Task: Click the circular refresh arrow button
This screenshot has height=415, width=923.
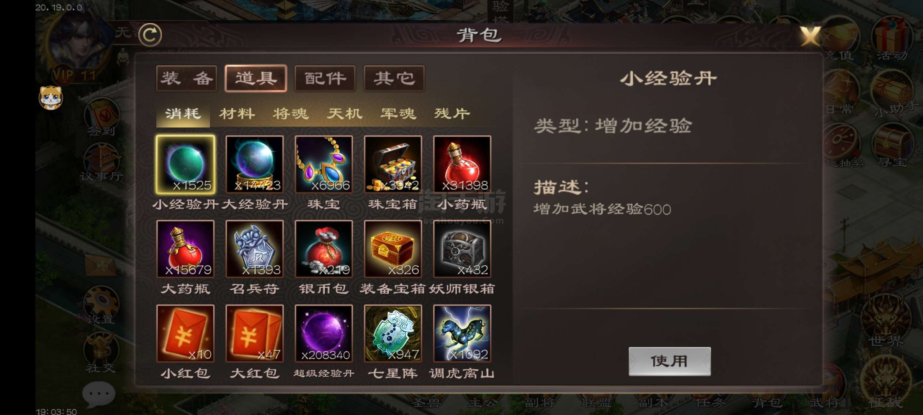Action: point(150,35)
